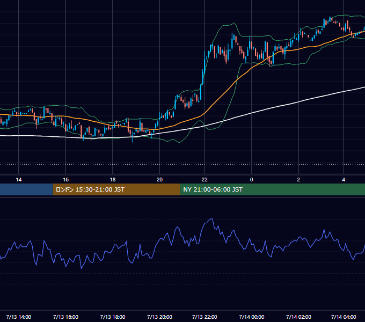Image resolution: width=365 pixels, height=322 pixels.
Task: Click the 7/13 18:00 time label
Action: (113, 317)
